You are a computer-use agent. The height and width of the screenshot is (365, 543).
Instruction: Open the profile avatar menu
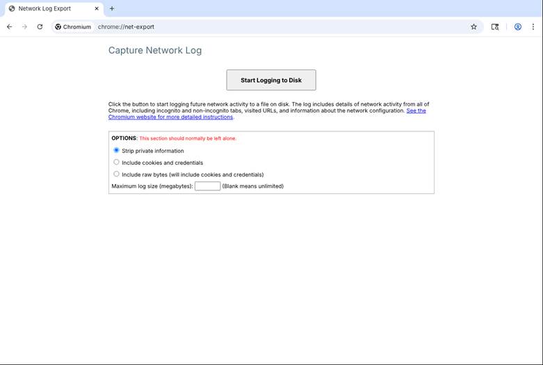(518, 26)
